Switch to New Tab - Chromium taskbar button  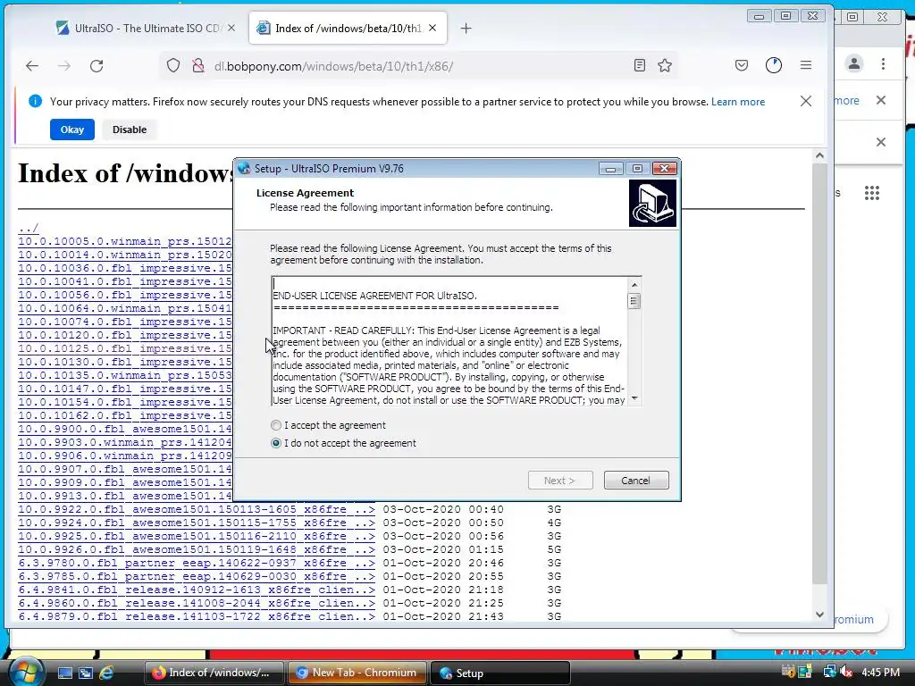[357, 673]
